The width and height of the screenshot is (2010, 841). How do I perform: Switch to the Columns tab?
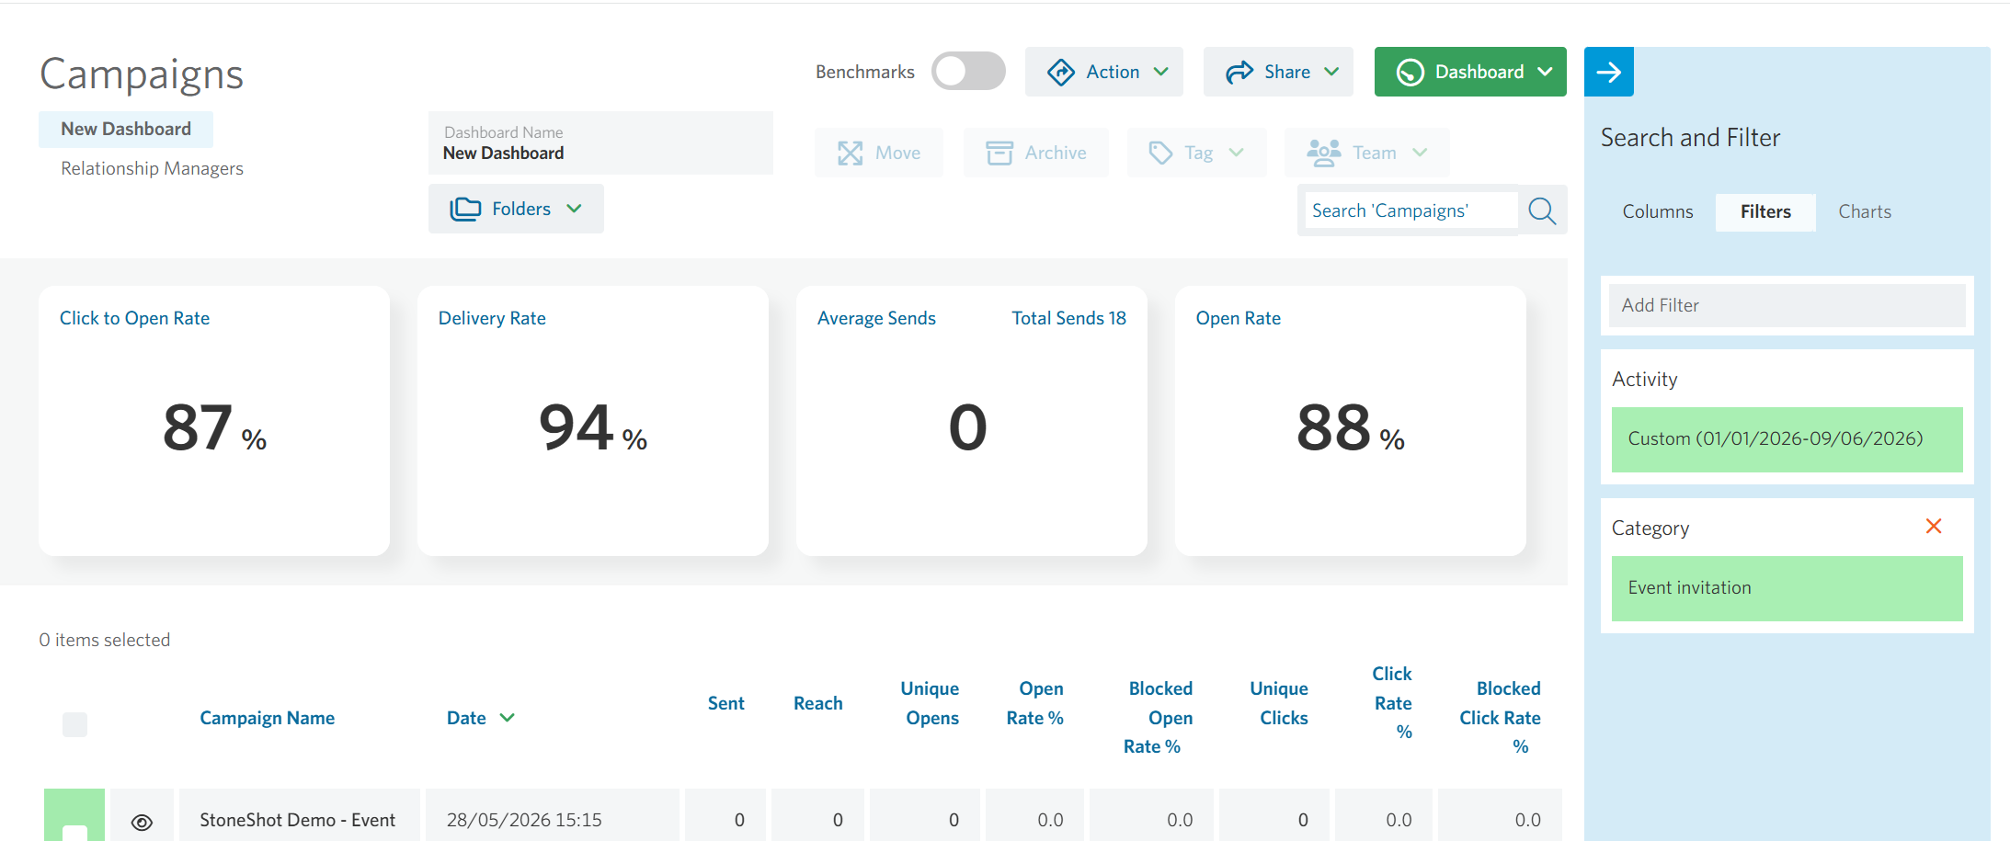1657,211
